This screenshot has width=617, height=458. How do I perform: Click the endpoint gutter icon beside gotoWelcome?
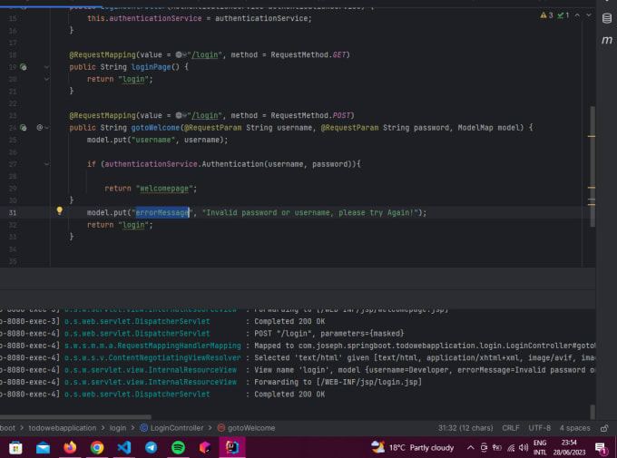pos(24,128)
